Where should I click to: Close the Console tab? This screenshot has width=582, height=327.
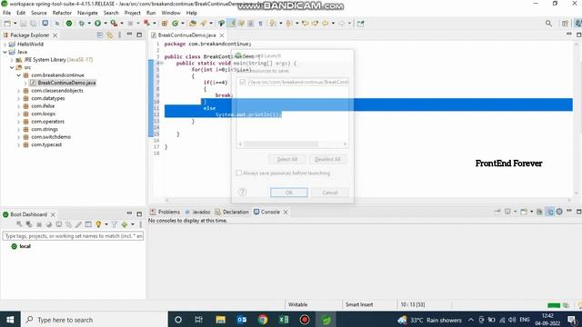point(286,212)
